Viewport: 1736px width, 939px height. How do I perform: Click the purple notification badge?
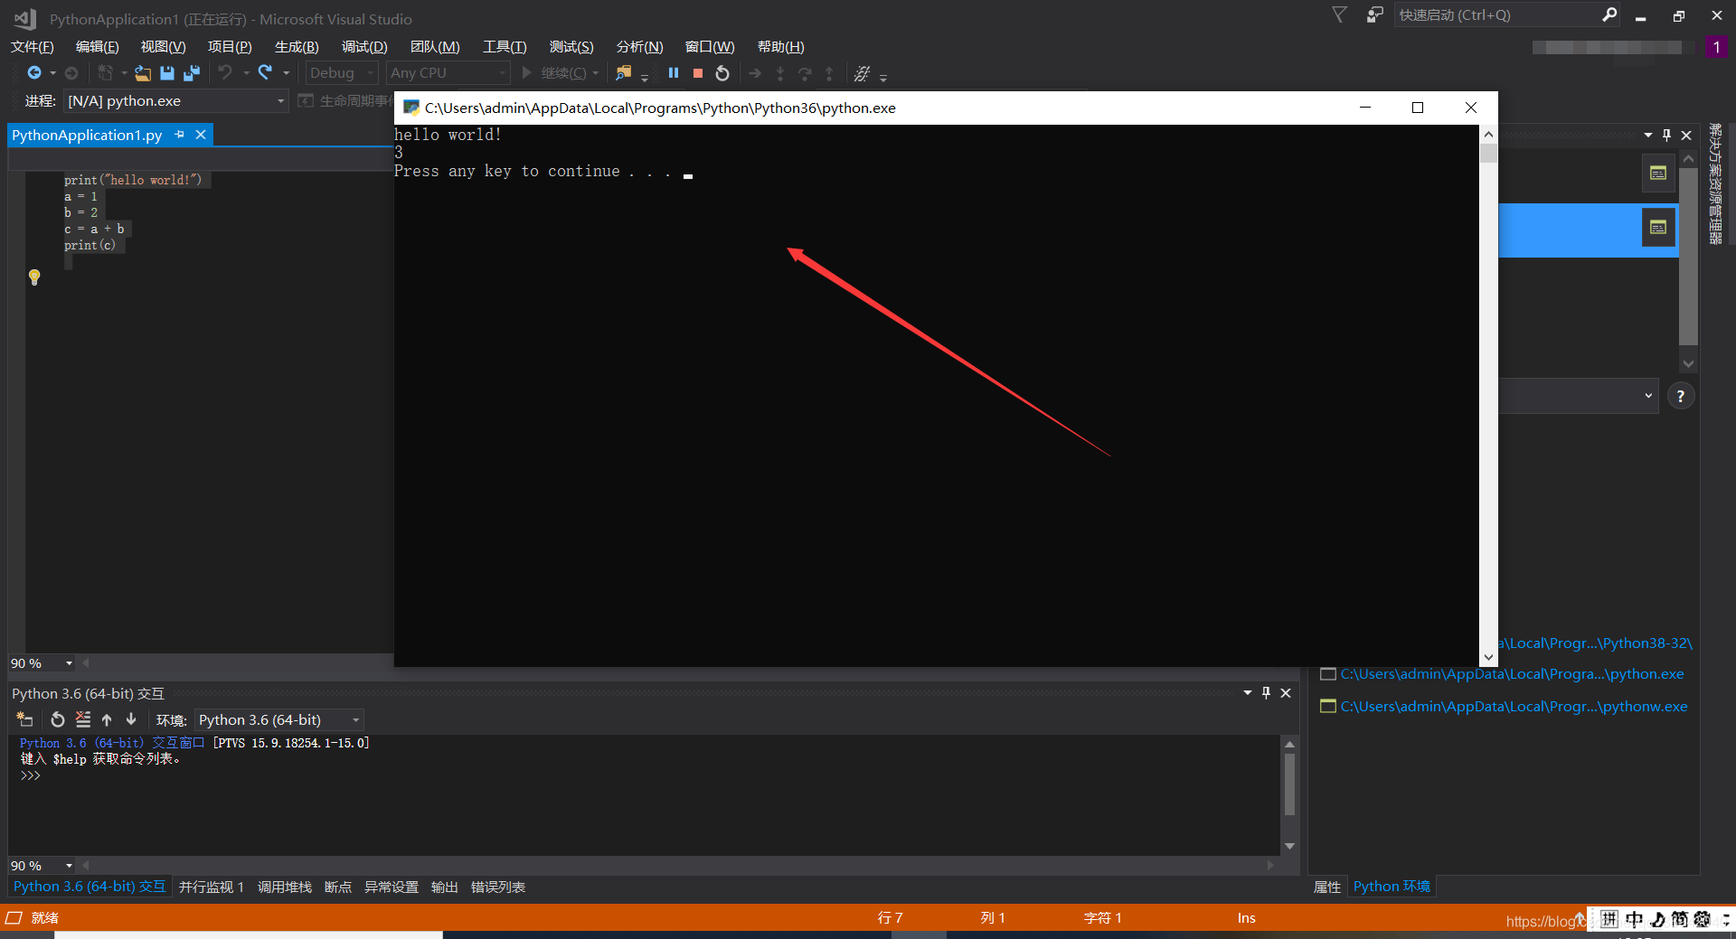point(1716,47)
